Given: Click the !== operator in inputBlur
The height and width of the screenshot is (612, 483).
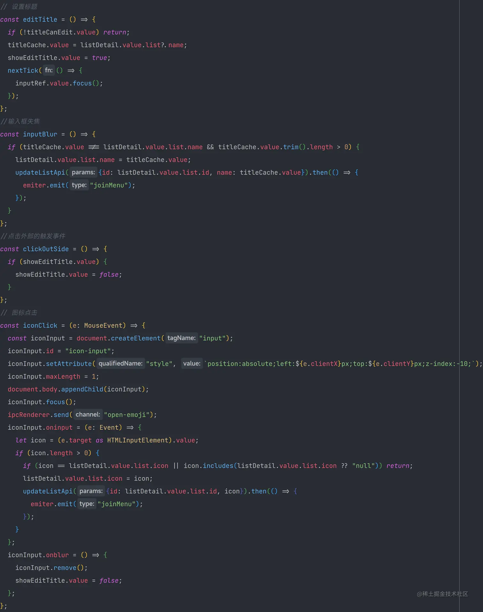Looking at the screenshot, I should (94, 147).
